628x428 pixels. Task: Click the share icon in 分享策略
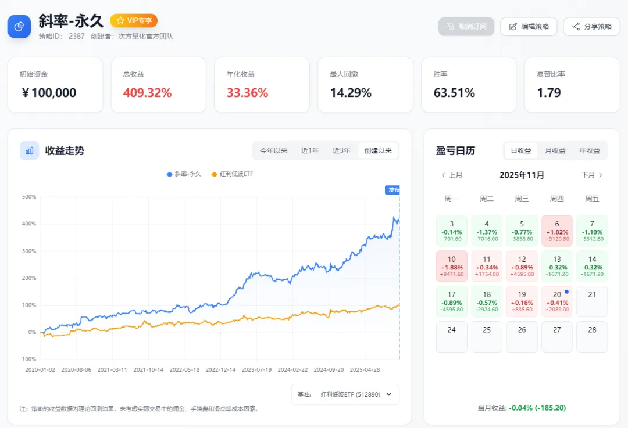pos(576,27)
